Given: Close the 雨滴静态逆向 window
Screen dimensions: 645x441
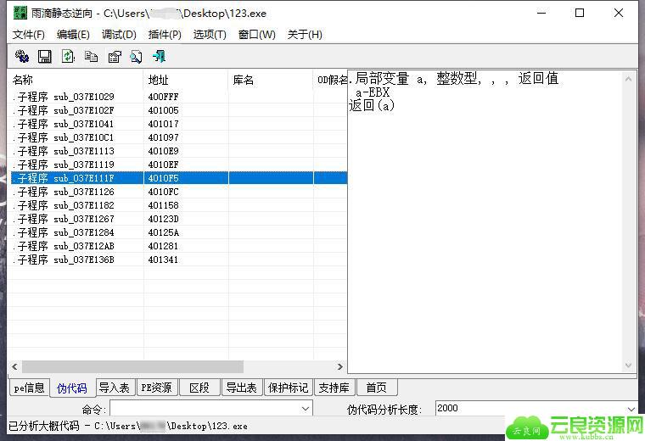Looking at the screenshot, I should click(x=618, y=14).
